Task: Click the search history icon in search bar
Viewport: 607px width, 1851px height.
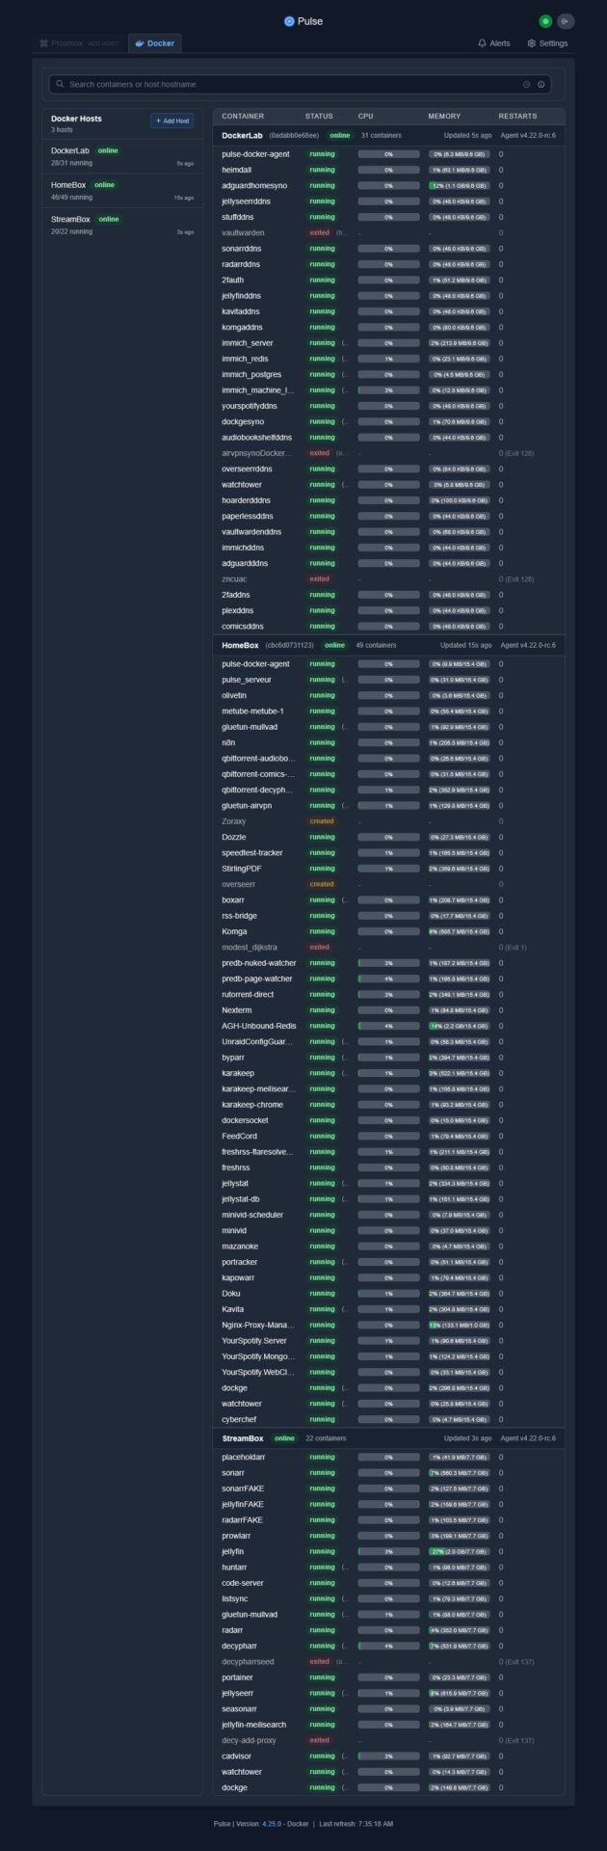Action: 527,85
